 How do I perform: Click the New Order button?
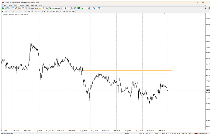point(34,8)
